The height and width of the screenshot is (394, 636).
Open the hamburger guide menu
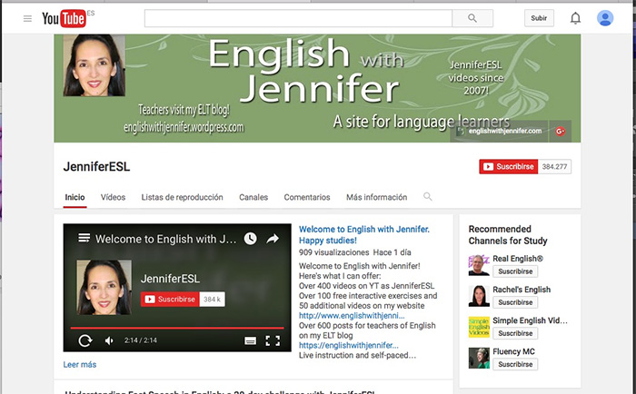coord(27,19)
